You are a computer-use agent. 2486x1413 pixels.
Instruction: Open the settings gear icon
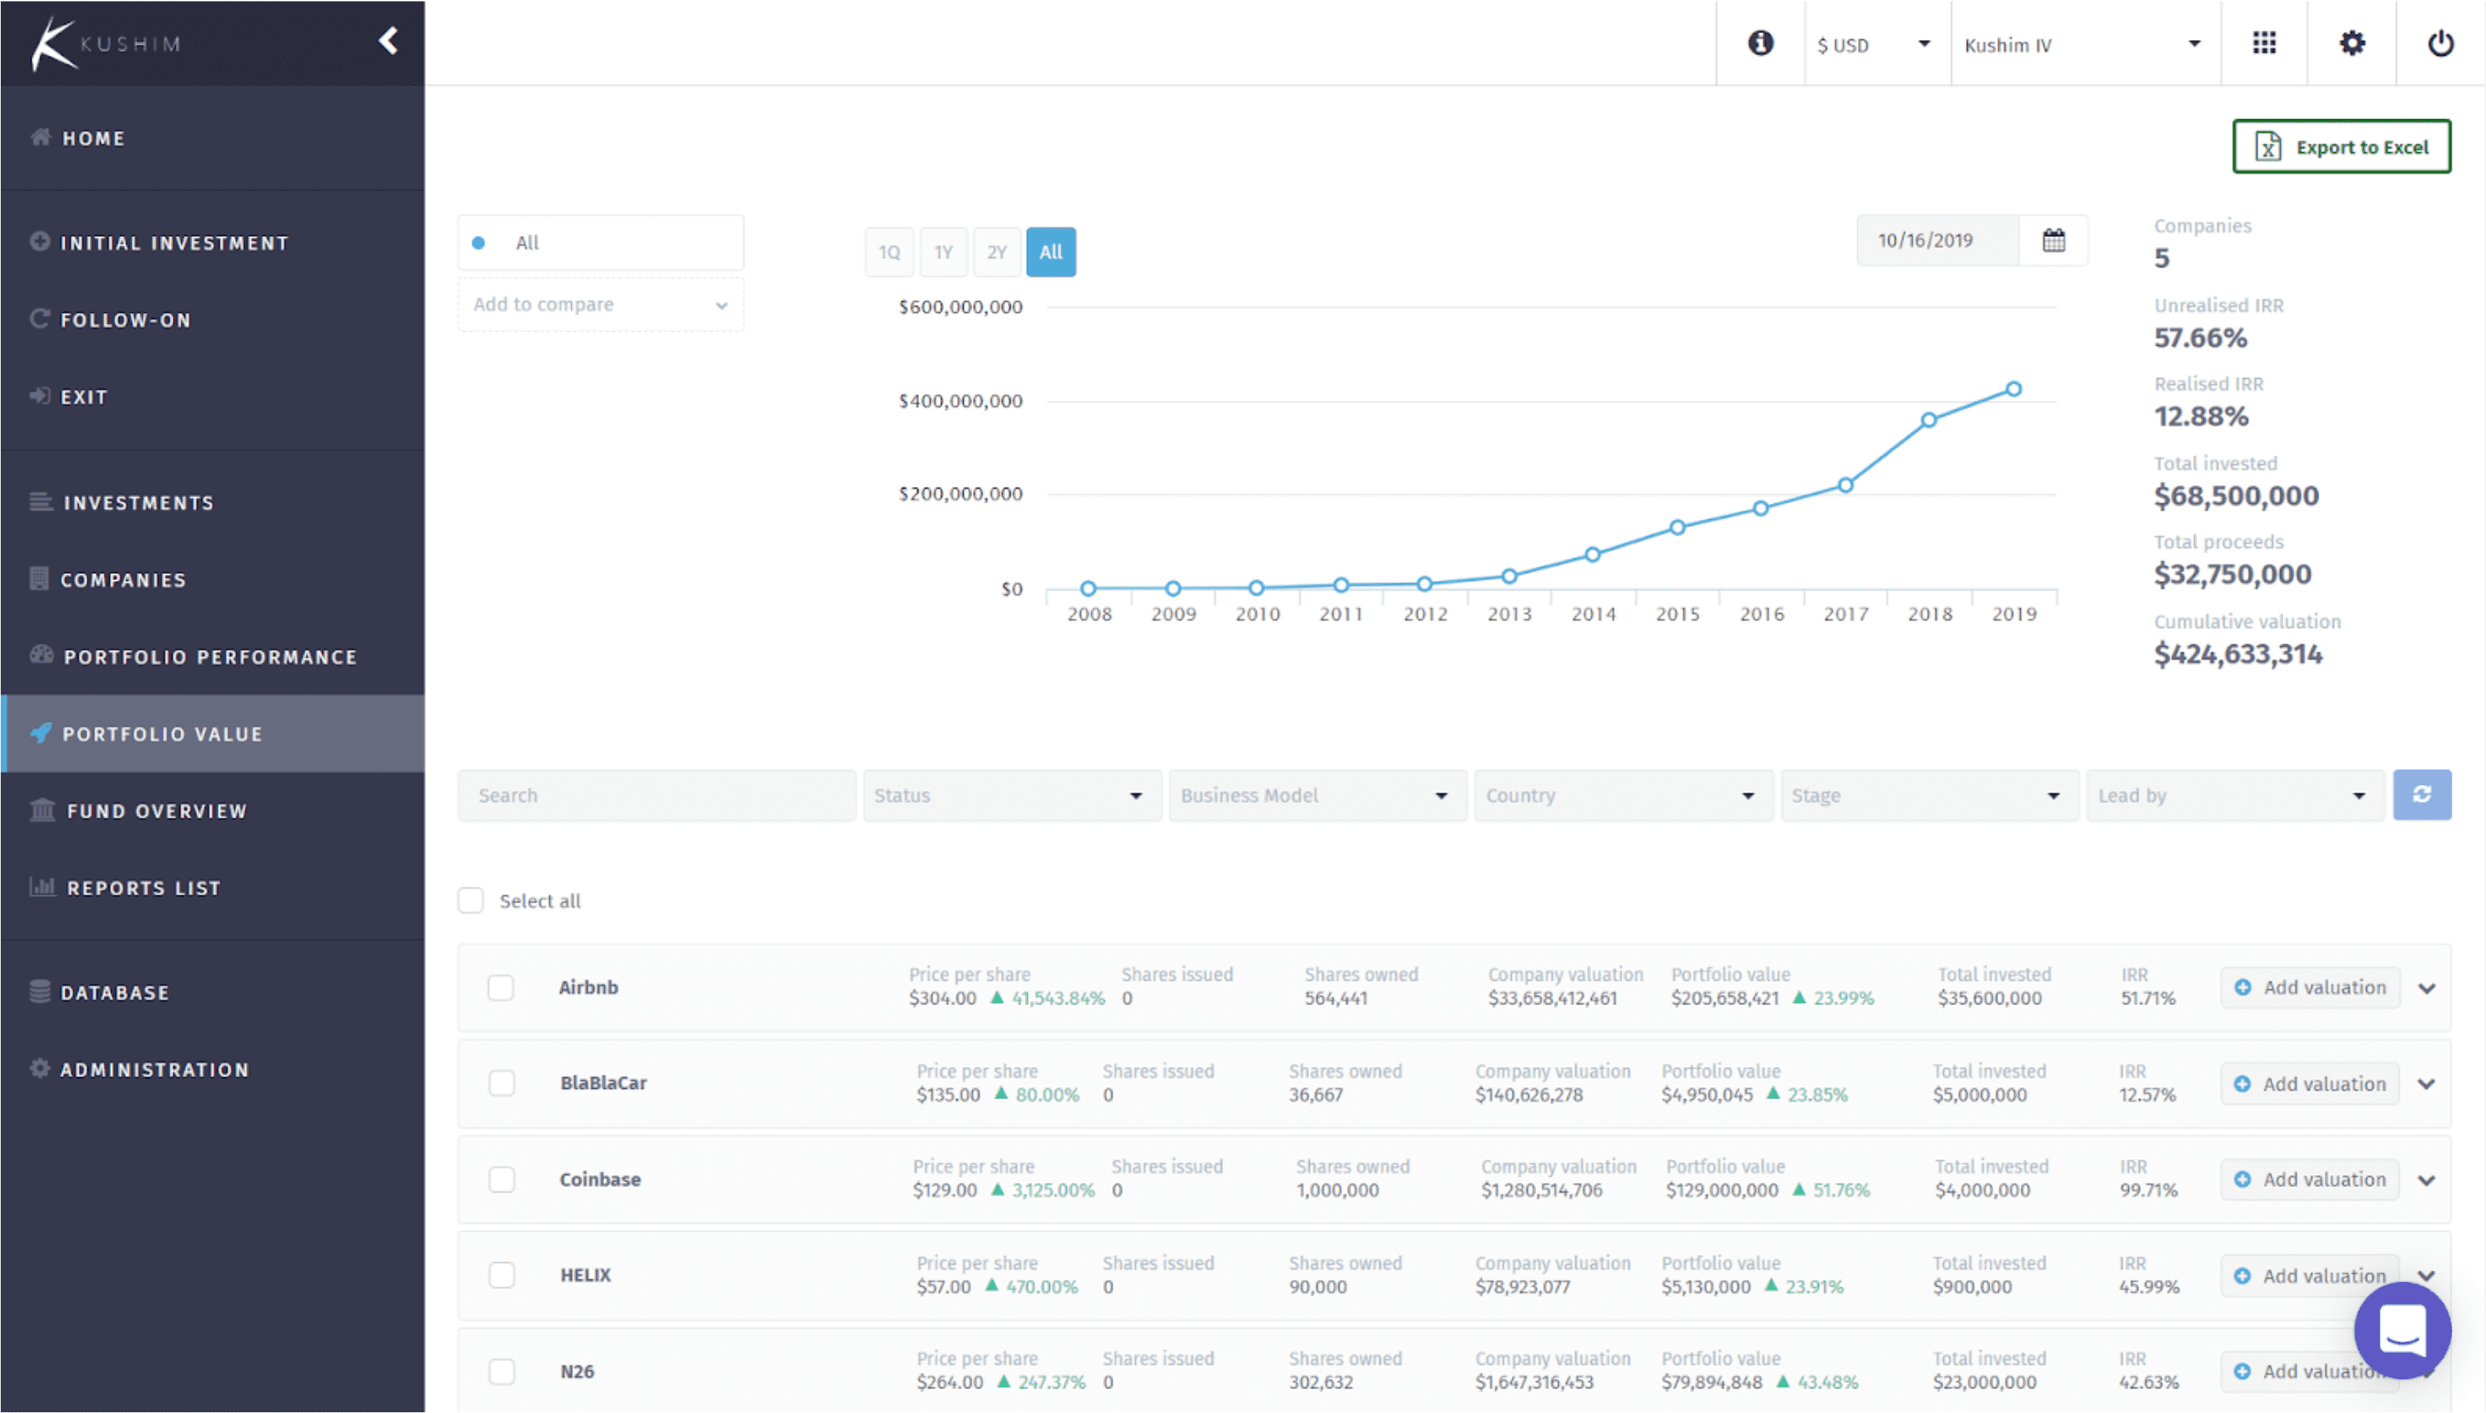coord(2351,43)
